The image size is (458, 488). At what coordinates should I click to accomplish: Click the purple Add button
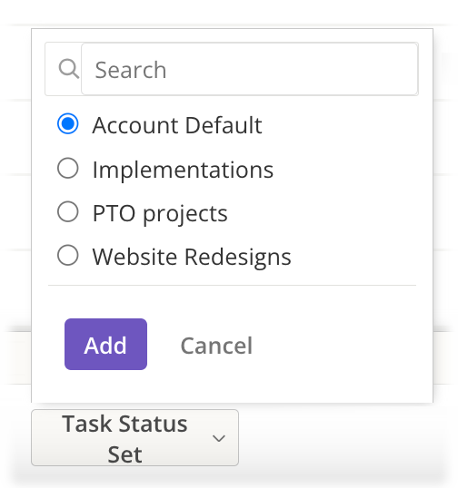pyautogui.click(x=105, y=344)
